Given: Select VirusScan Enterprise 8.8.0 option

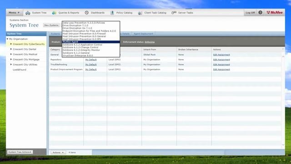Looking at the screenshot, I should click(91, 56).
